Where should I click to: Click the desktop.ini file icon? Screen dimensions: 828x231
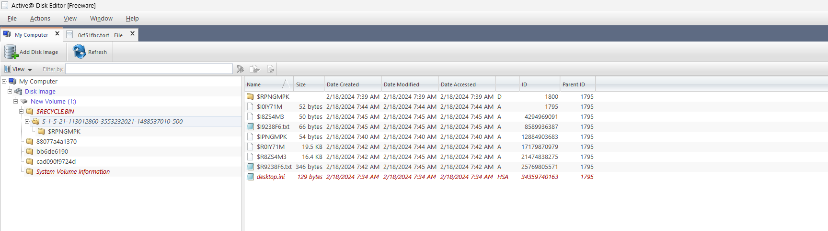(x=250, y=177)
